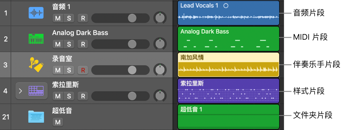This screenshot has width=344, height=130.
Task: Click the Analog Dark Bass track name
Action: (x=80, y=33)
